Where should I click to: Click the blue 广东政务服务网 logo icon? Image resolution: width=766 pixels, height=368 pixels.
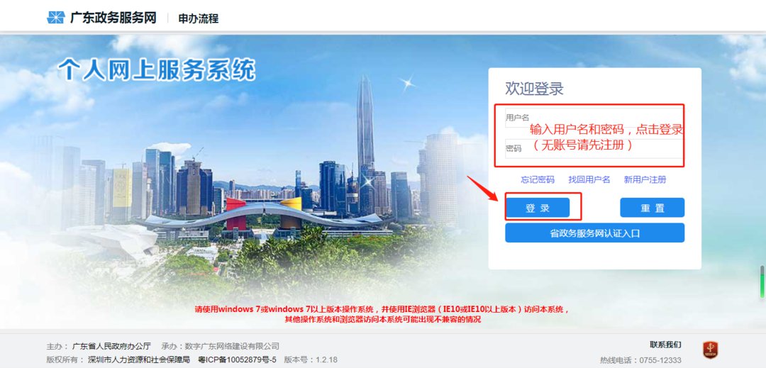pyautogui.click(x=56, y=18)
